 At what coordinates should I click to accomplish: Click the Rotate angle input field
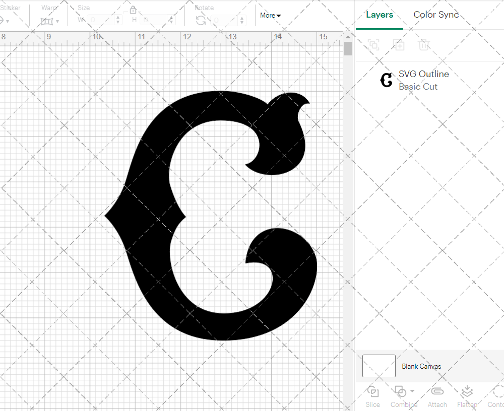point(225,20)
